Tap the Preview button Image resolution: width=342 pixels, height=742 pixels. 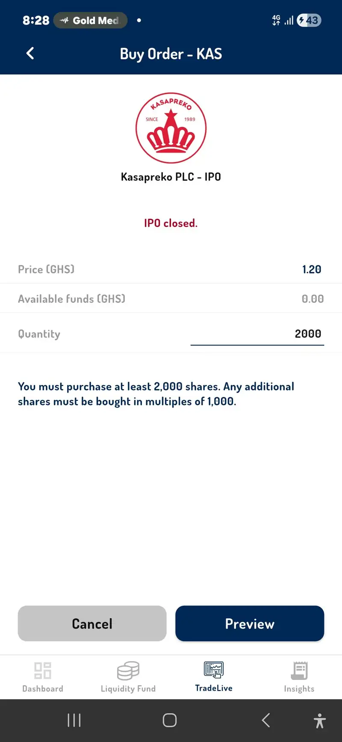[250, 623]
